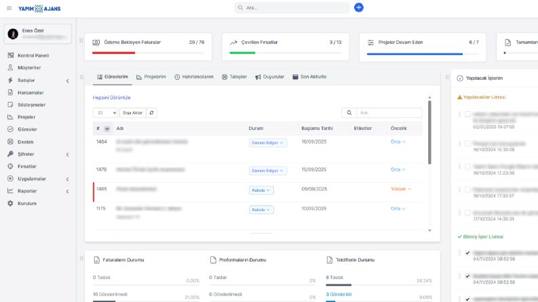This screenshot has height=302, width=538.
Task: Open Orta priority dropdown for task 1484
Action: pyautogui.click(x=398, y=142)
